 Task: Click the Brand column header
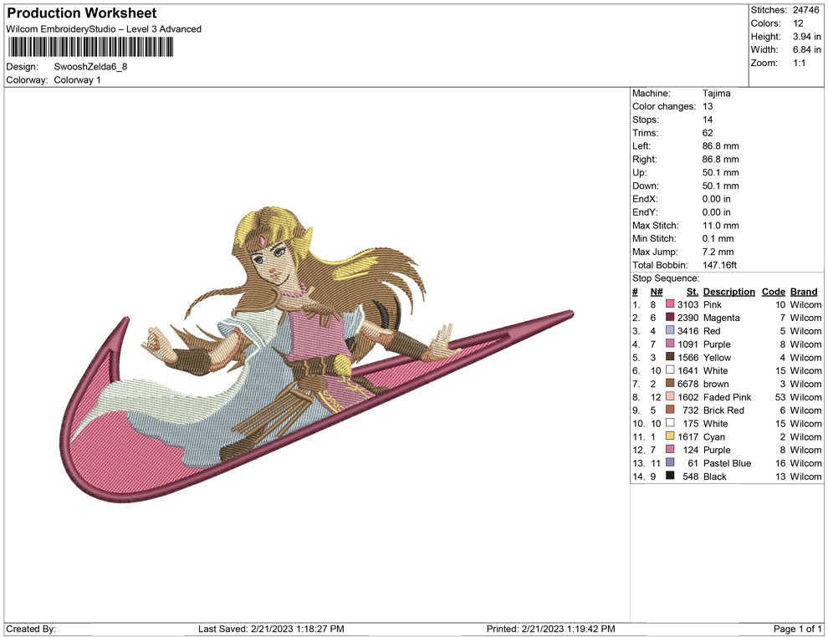pos(804,291)
